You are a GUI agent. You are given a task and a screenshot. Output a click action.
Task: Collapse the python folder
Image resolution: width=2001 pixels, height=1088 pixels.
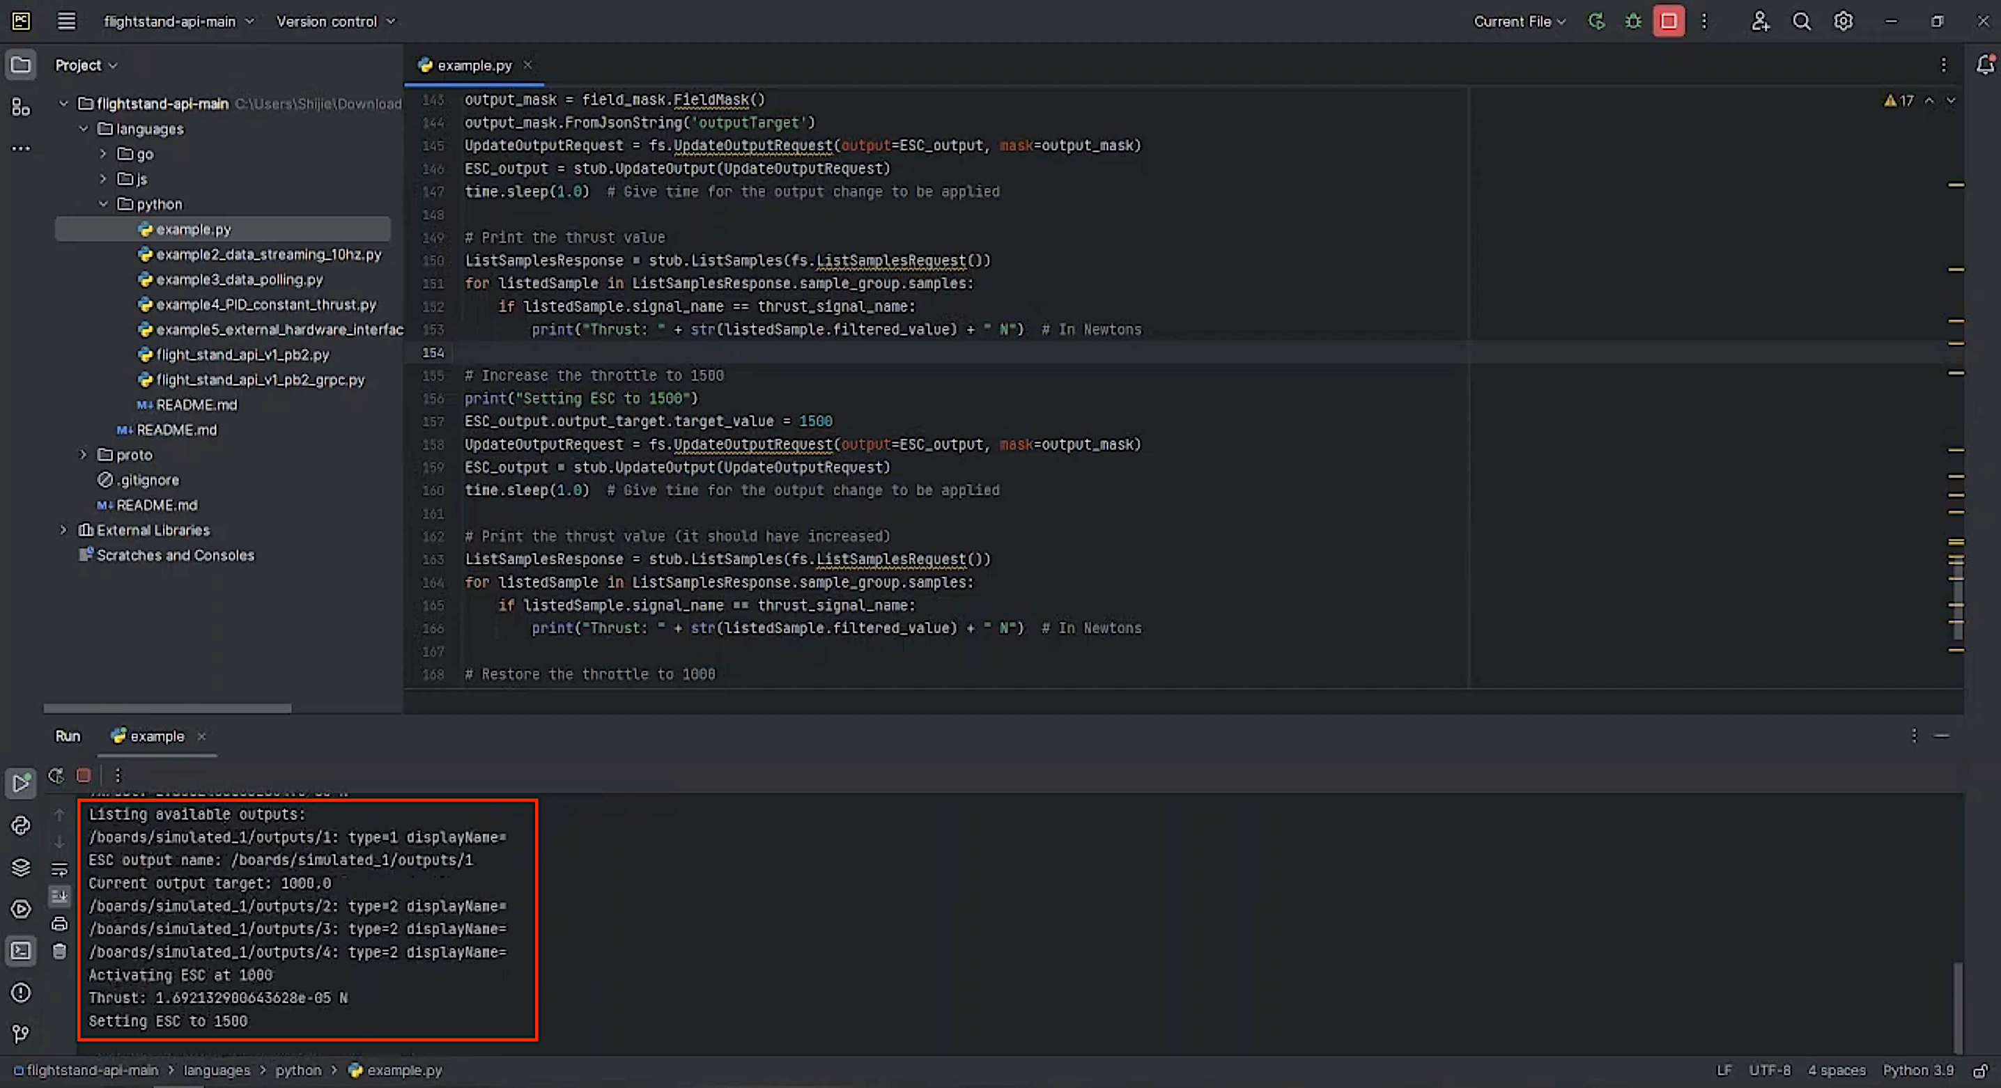coord(103,203)
